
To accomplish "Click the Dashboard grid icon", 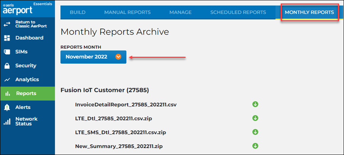I will (x=7, y=38).
